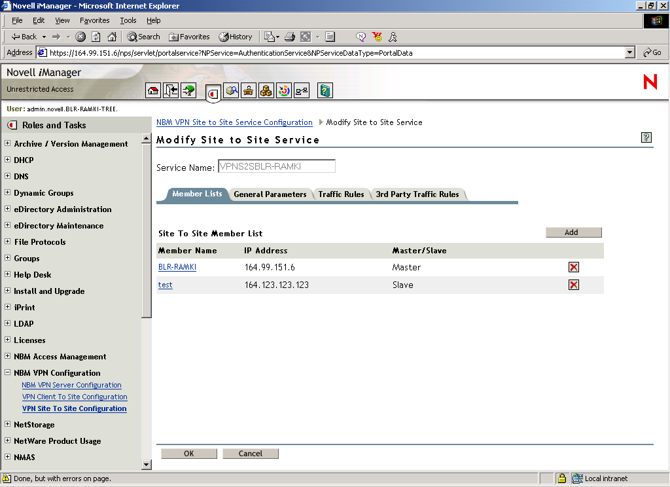Viewport: 670px width, 487px height.
Task: Open the iManager Home icon
Action: tap(153, 90)
